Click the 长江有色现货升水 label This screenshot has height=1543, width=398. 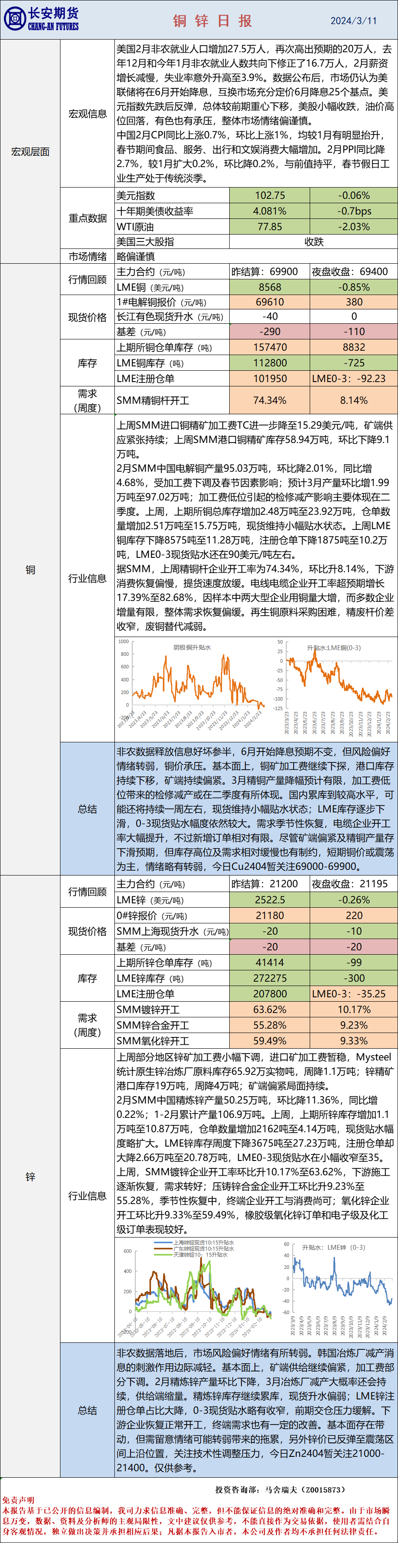[x=170, y=316]
